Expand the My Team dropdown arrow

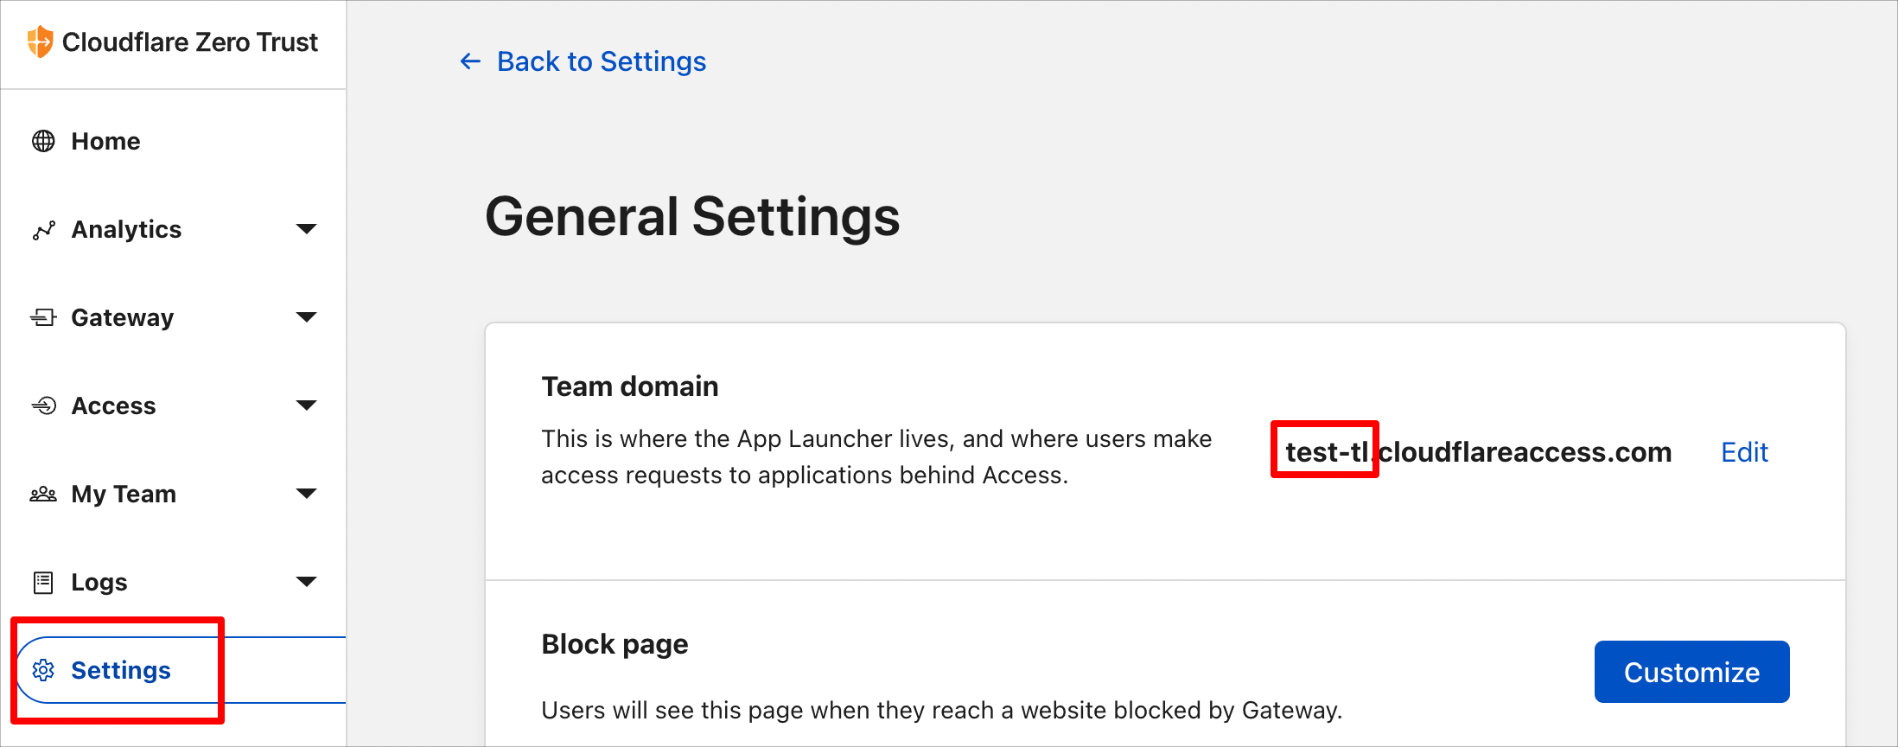tap(306, 494)
